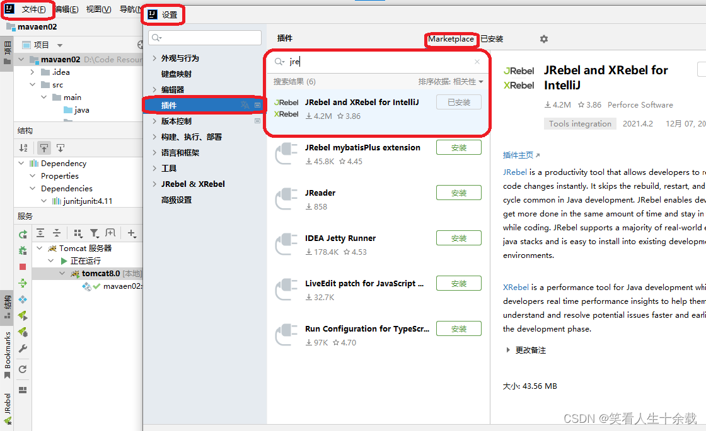
Task: Open the 文件(F) menu
Action: [x=34, y=9]
